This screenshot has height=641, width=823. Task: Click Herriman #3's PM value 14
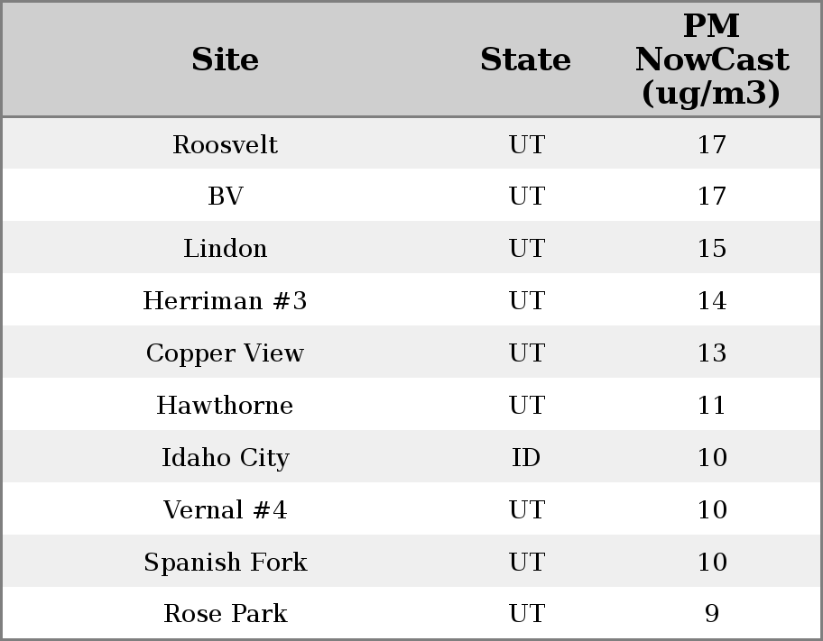click(711, 301)
